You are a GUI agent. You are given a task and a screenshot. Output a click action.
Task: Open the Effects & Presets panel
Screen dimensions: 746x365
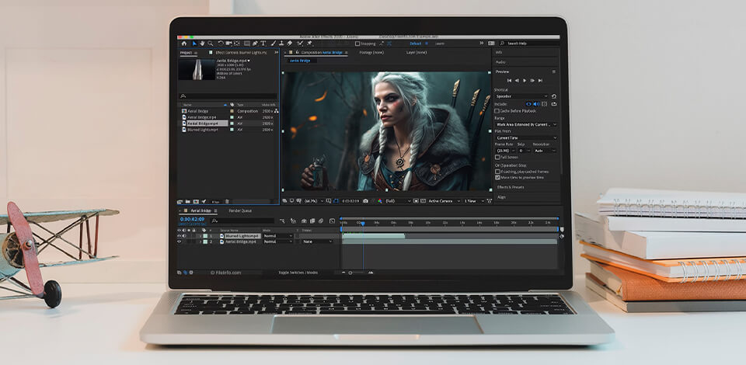coord(511,187)
